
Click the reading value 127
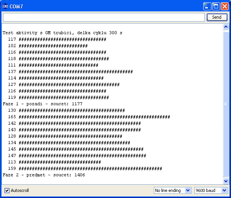tap(12, 84)
